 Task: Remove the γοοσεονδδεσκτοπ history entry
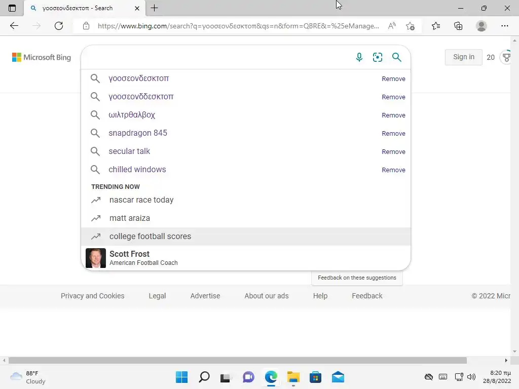(x=393, y=97)
